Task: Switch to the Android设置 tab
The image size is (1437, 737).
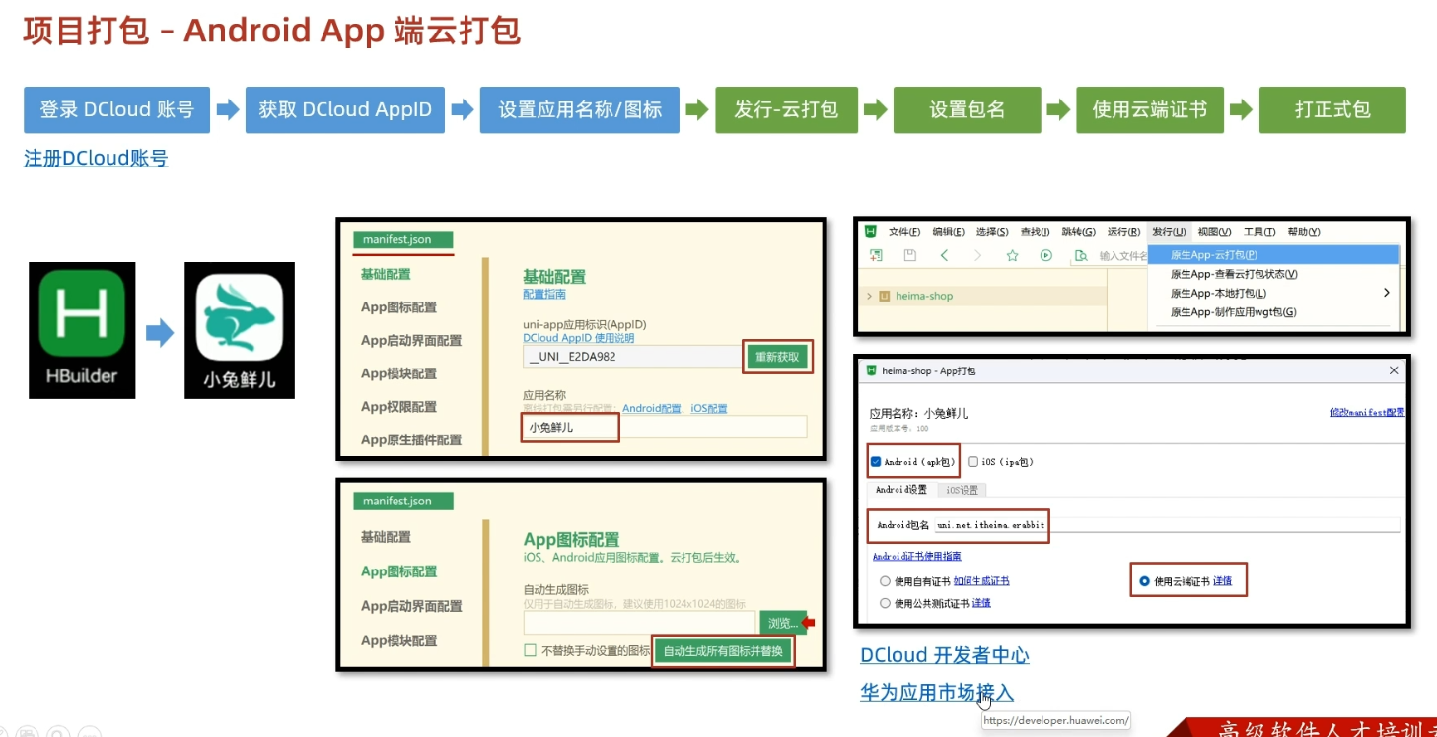Action: (901, 489)
